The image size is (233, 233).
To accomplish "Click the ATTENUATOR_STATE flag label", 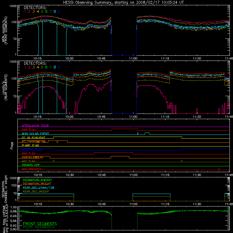I will [35, 126].
